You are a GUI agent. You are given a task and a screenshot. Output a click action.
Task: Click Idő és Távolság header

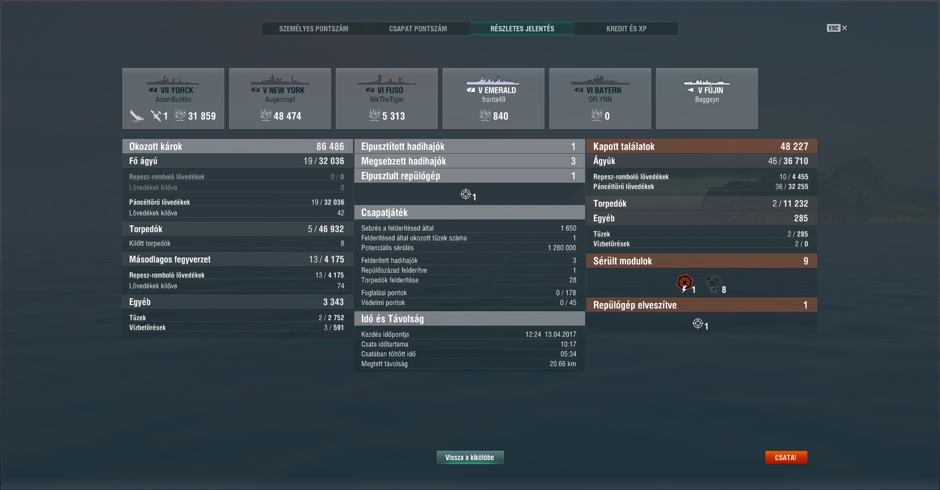point(470,319)
